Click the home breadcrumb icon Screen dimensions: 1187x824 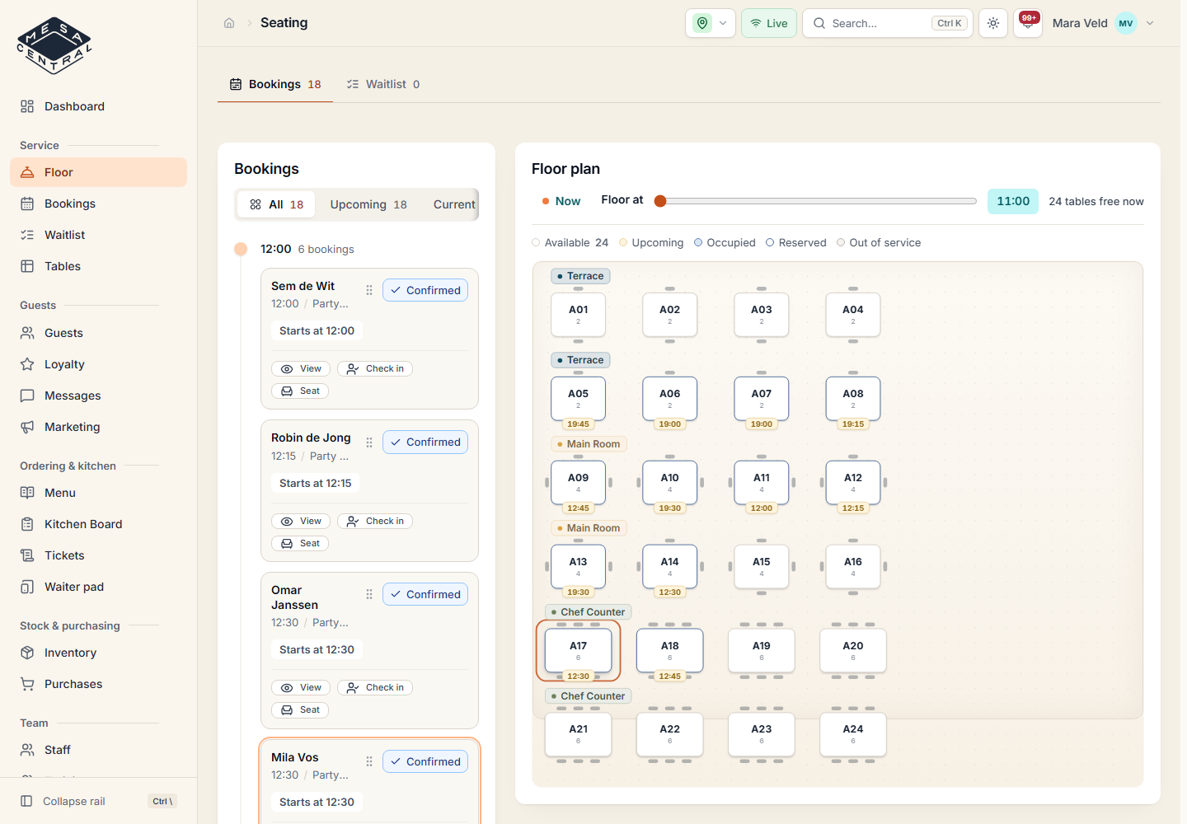(229, 23)
